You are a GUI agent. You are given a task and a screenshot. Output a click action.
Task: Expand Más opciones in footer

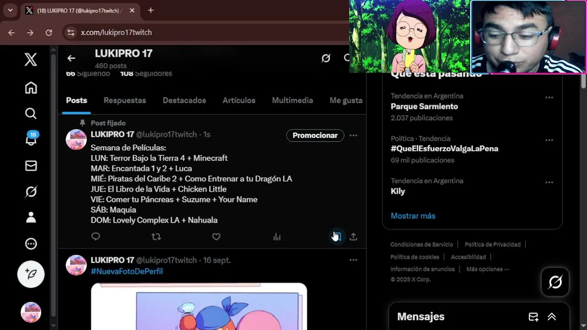487,269
